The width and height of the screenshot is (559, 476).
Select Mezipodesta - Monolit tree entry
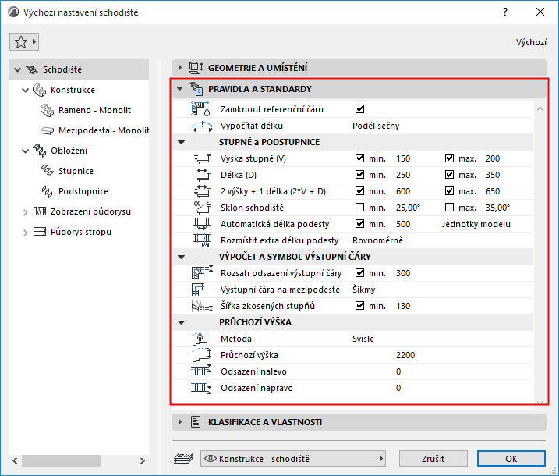pyautogui.click(x=104, y=130)
